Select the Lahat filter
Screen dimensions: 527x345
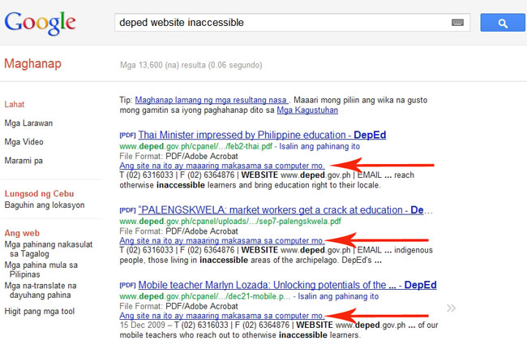click(15, 105)
